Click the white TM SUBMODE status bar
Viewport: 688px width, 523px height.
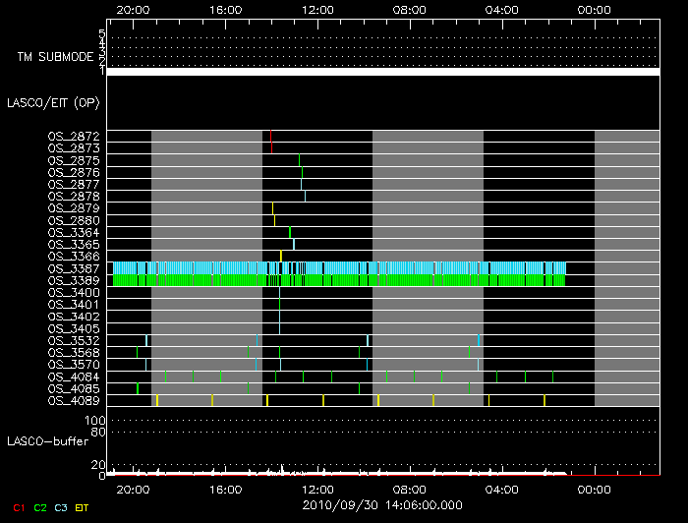click(382, 72)
